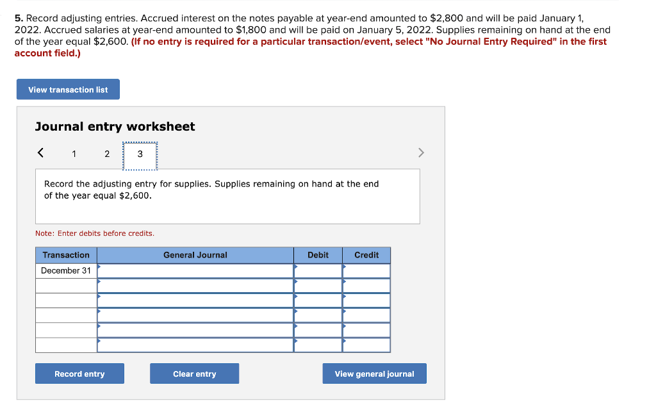Click the December 31 transaction cell
This screenshot has width=656, height=410.
pos(65,270)
